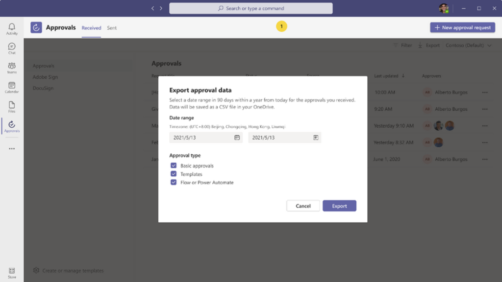Click the Cancel button

coord(303,206)
